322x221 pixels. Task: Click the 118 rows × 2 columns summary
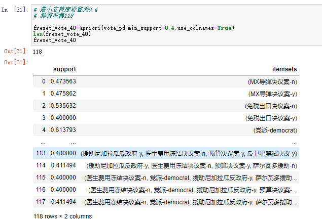(63, 216)
